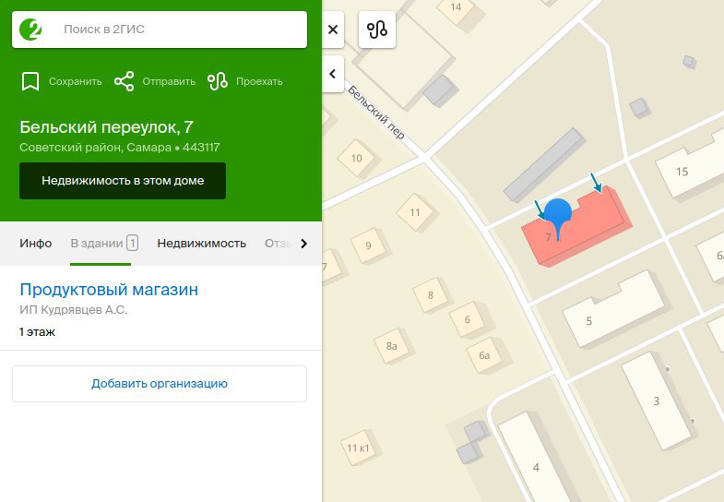Select house 14 on map
Viewport: 724px width, 502px height.
[456, 8]
